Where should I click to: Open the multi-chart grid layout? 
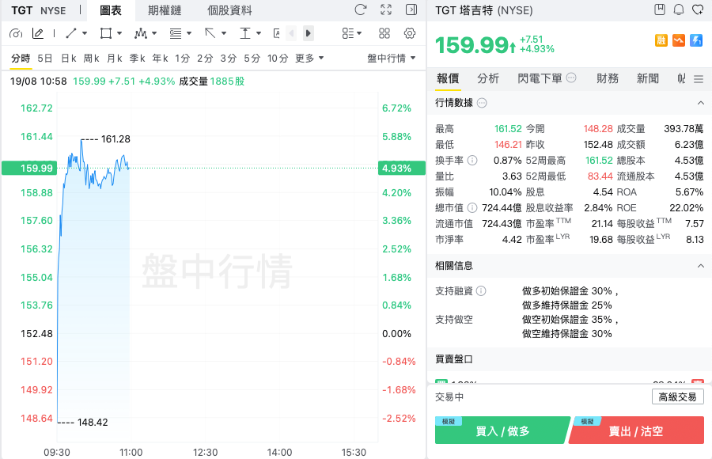click(384, 33)
